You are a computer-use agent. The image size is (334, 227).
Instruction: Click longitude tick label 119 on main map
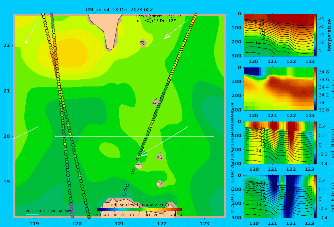click(34, 224)
